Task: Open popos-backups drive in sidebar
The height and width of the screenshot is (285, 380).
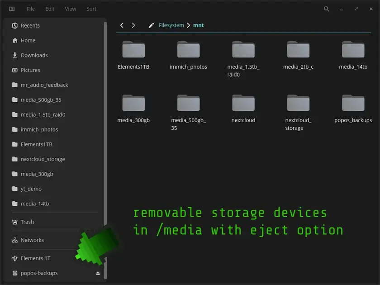Action: (x=56, y=273)
